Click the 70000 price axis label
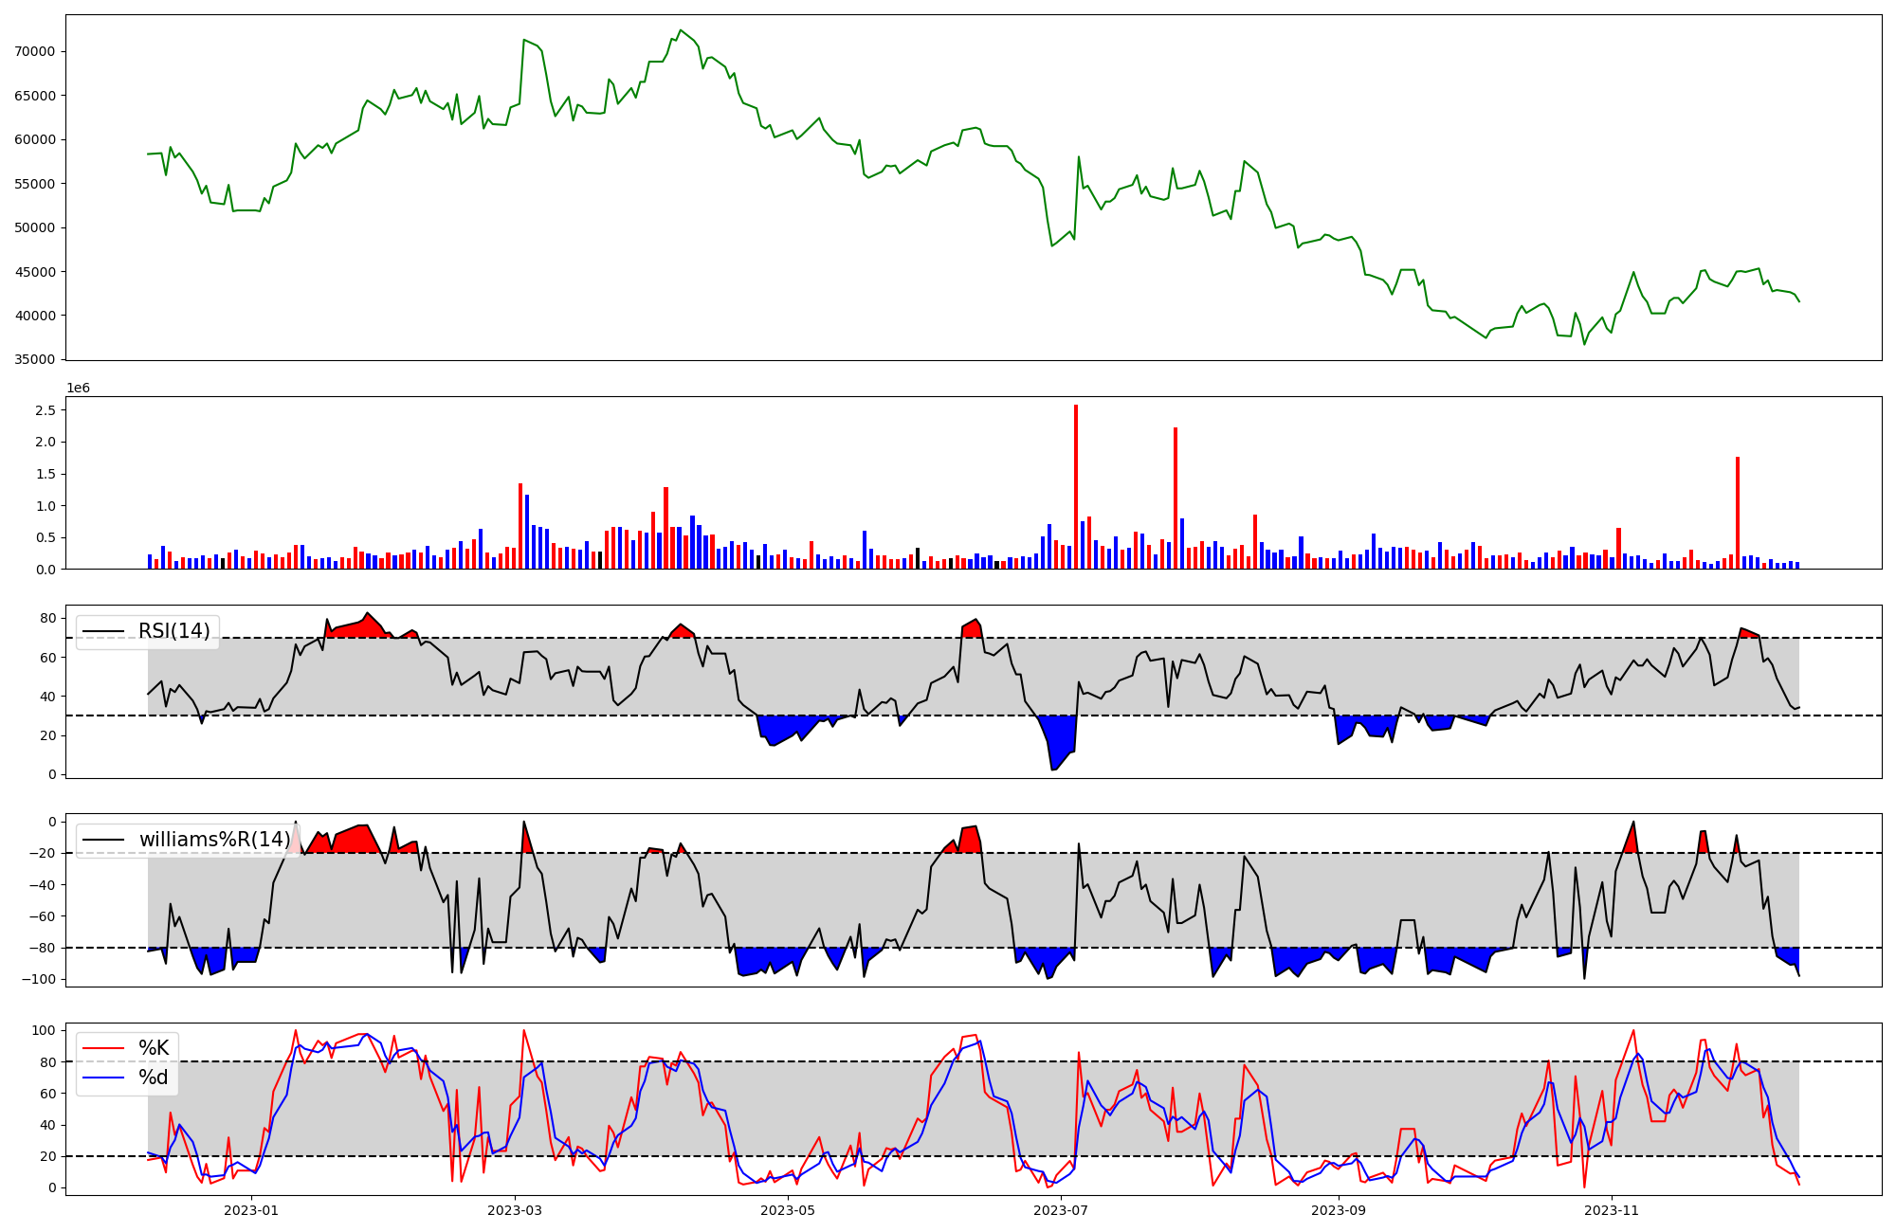The image size is (1896, 1232). click(35, 51)
